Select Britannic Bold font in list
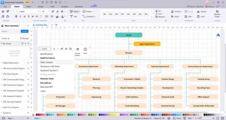The height and width of the screenshot is (120, 226). [47, 79]
